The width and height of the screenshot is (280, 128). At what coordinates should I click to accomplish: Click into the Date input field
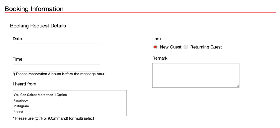pos(56,47)
